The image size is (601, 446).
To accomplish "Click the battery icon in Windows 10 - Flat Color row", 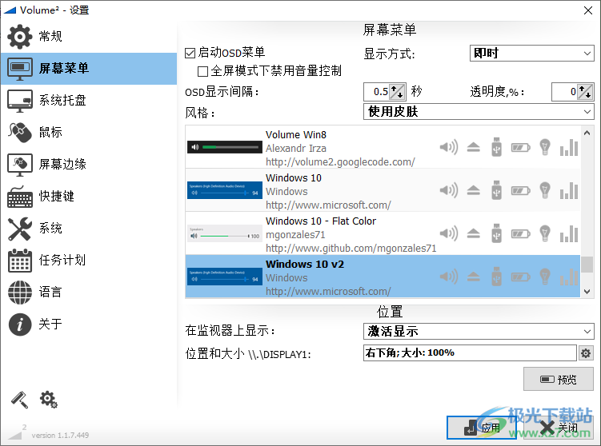I will pyautogui.click(x=521, y=233).
